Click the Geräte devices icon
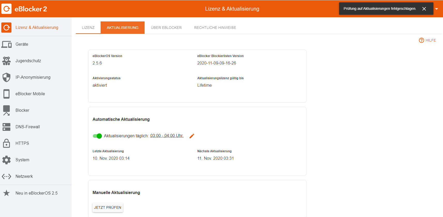 point(6,44)
